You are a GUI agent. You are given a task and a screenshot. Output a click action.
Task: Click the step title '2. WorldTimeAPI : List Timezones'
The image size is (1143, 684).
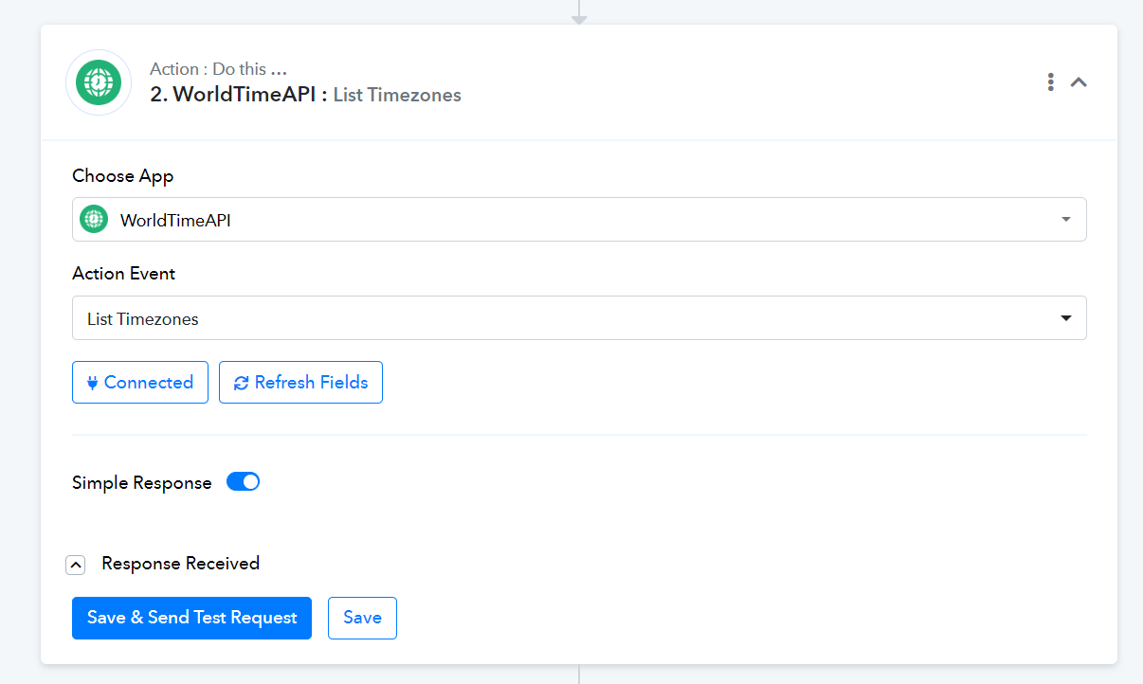305,95
